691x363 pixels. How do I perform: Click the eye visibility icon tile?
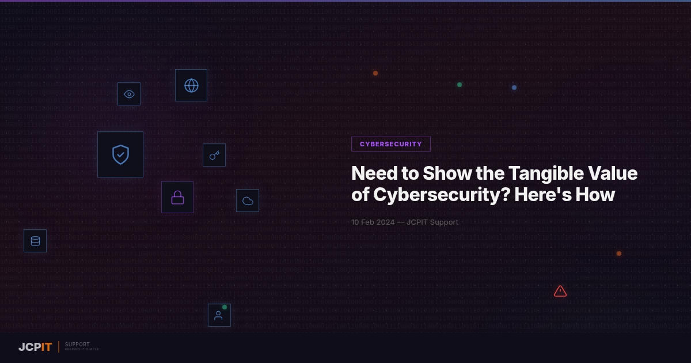pos(129,94)
